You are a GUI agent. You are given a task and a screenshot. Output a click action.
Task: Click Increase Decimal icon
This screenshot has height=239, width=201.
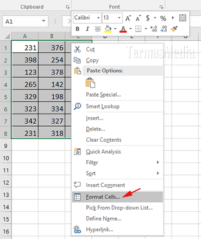(154, 29)
